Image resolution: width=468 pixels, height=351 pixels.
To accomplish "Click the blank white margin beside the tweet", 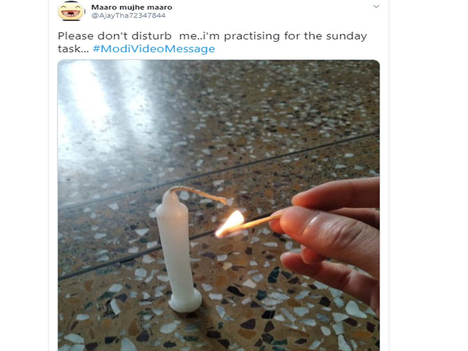I will [x=427, y=175].
